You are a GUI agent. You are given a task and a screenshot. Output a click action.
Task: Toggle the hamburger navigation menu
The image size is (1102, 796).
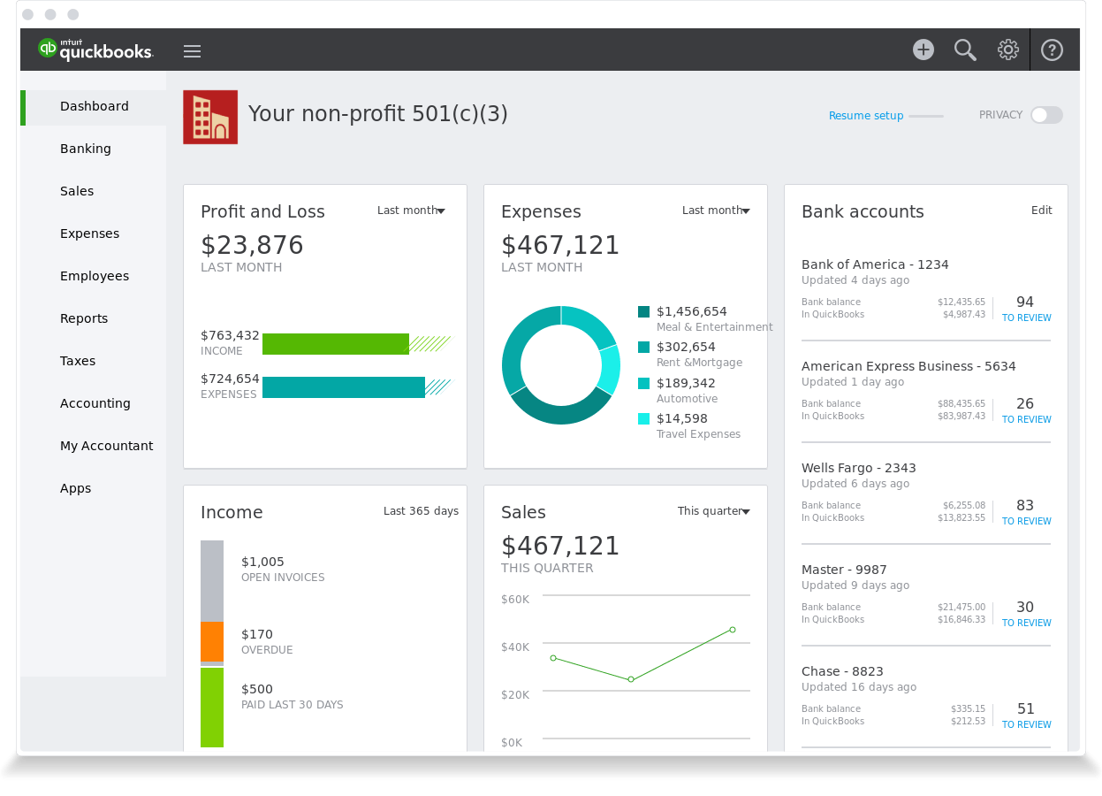coord(192,51)
